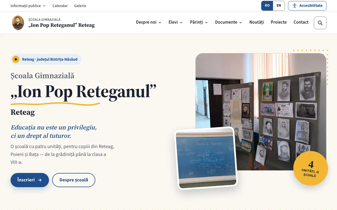
Task: Expand the Elevi dropdown menu
Action: (x=176, y=22)
